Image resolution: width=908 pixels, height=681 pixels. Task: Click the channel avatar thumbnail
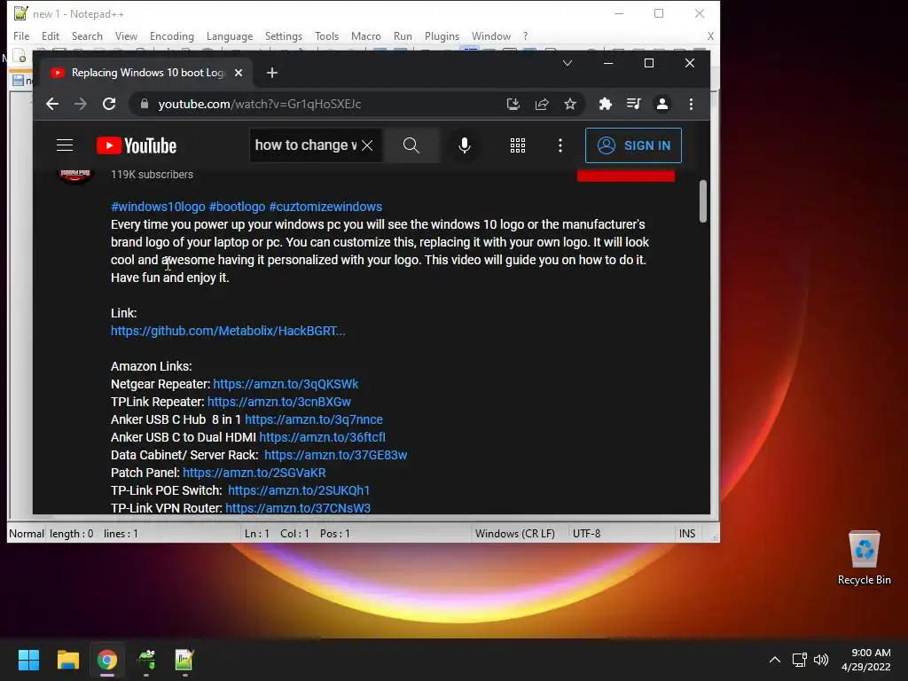pyautogui.click(x=75, y=176)
